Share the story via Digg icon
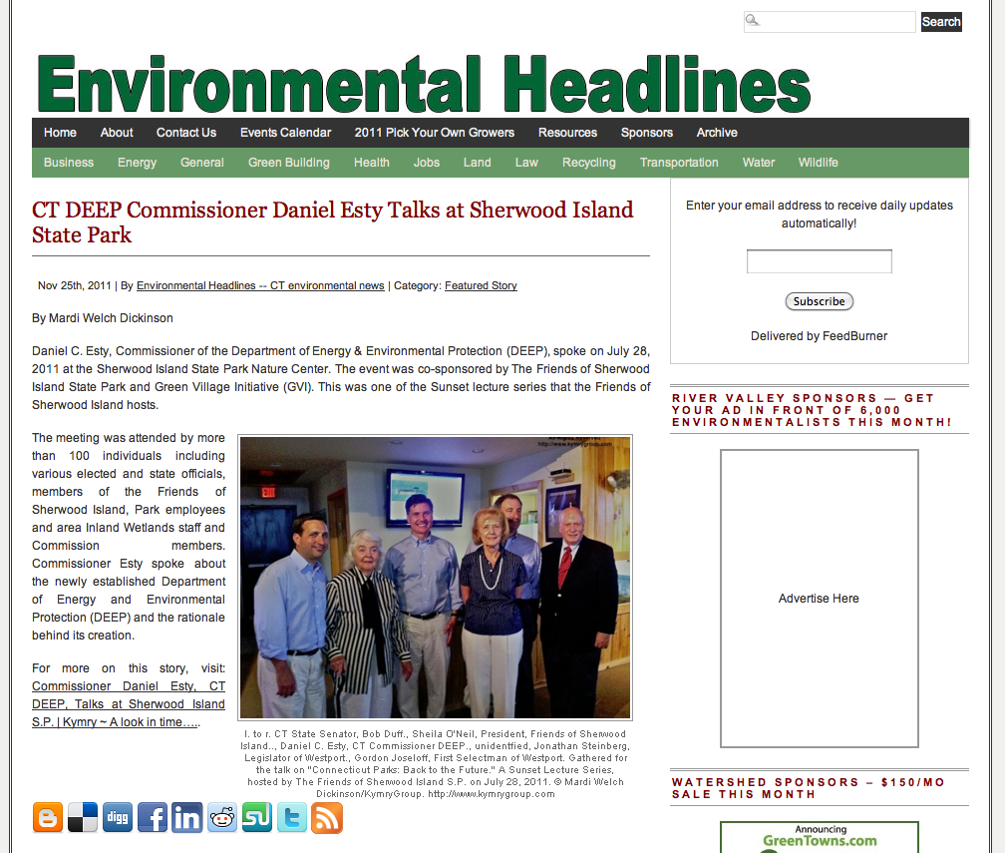The height and width of the screenshot is (853, 1005). [x=118, y=818]
